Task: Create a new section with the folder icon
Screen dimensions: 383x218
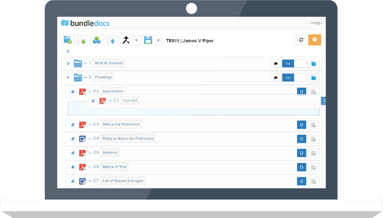Action: pos(67,40)
